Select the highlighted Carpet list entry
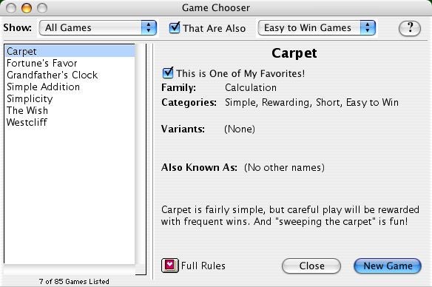Image resolution: width=432 pixels, height=287 pixels. click(x=70, y=51)
